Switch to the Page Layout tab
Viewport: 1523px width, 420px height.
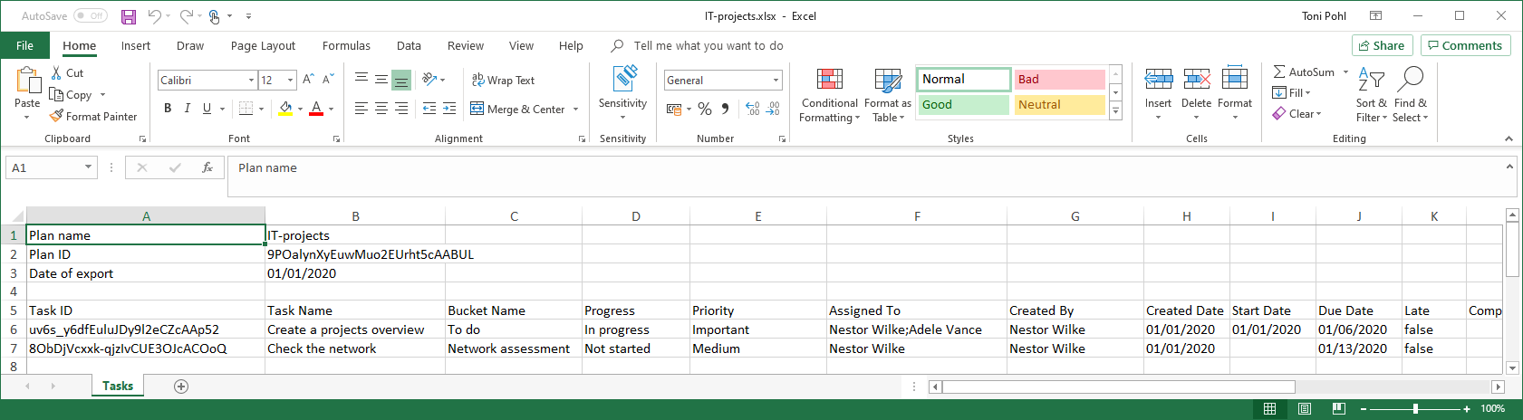tap(263, 46)
